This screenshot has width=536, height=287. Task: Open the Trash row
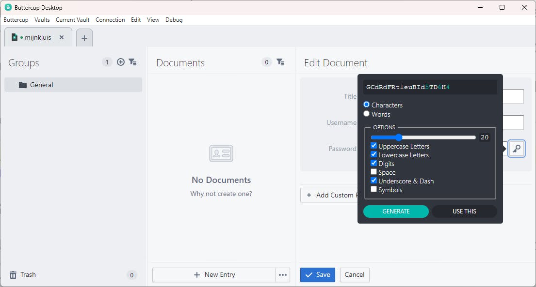click(73, 275)
